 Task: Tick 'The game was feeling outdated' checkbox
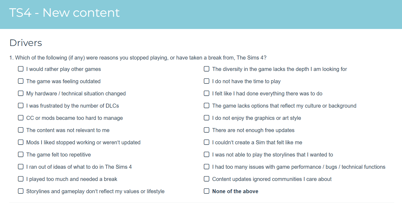coord(21,81)
